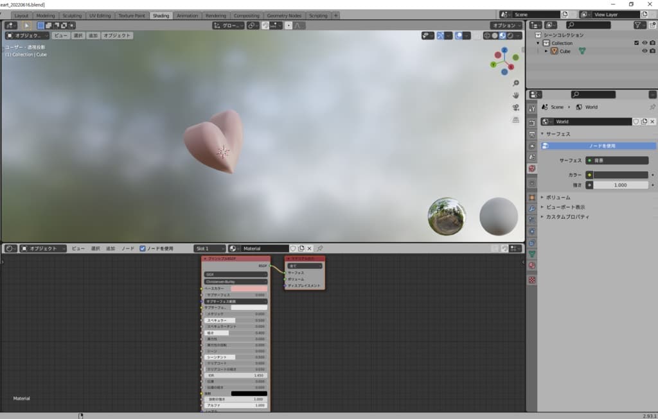Image resolution: width=658 pixels, height=419 pixels.
Task: Toggle camera view icon in viewport
Action: tap(515, 107)
